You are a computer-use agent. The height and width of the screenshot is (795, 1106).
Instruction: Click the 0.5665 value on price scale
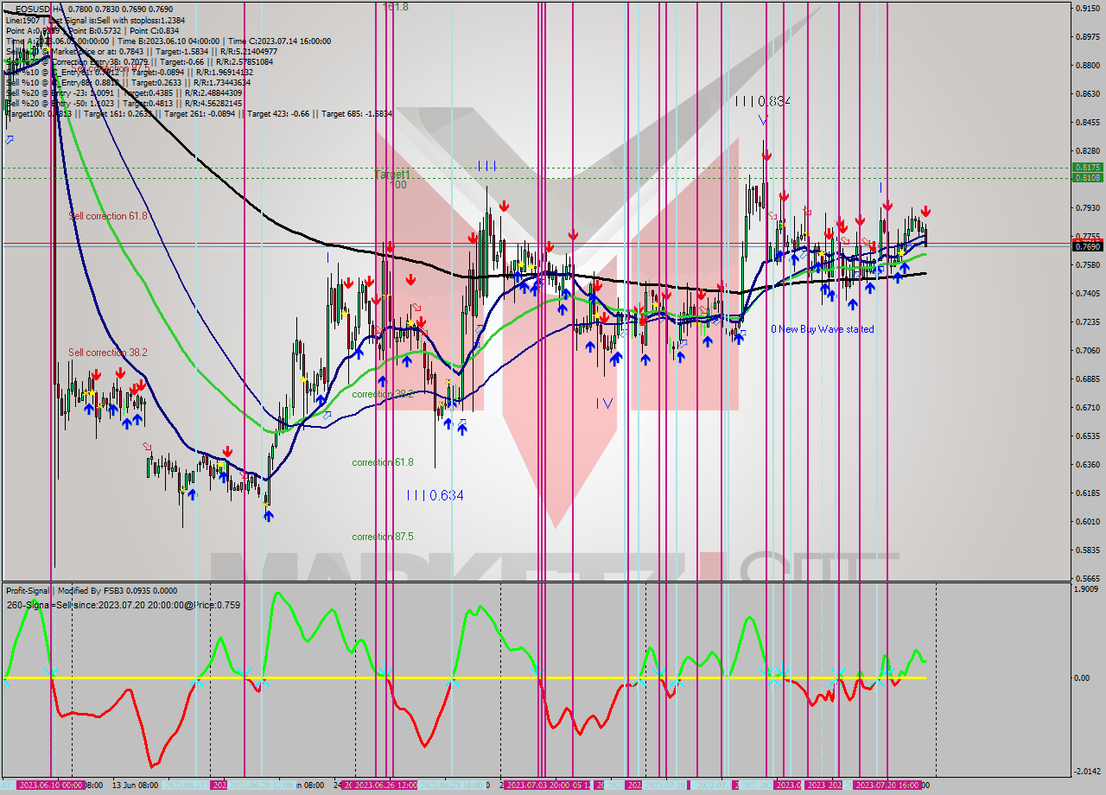tap(1087, 578)
